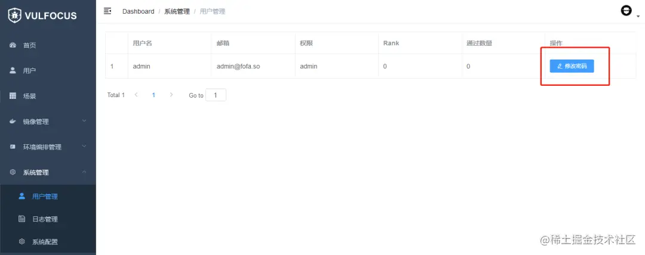
Task: Expand the 镜像管理 menu chevron
Action: click(x=84, y=121)
